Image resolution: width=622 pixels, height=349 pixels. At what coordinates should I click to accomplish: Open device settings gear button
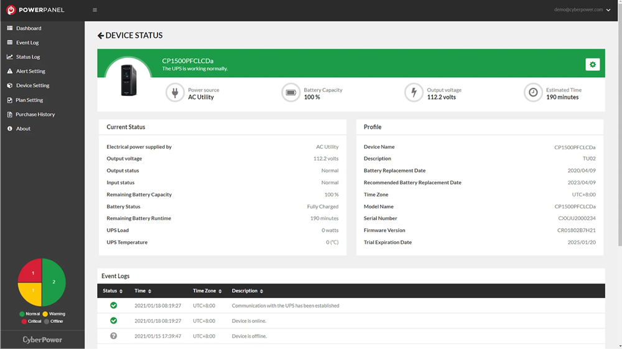coord(592,64)
